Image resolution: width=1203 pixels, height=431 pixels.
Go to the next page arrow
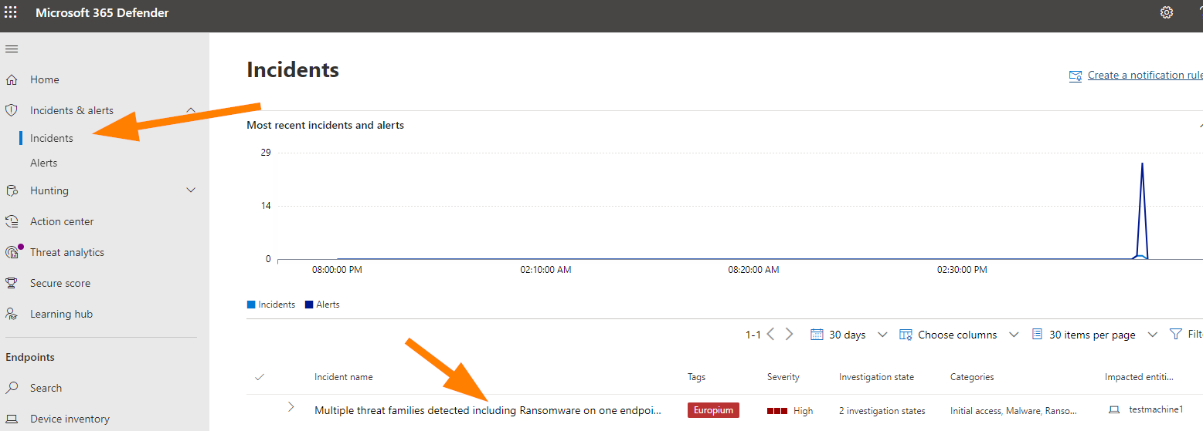pos(789,335)
